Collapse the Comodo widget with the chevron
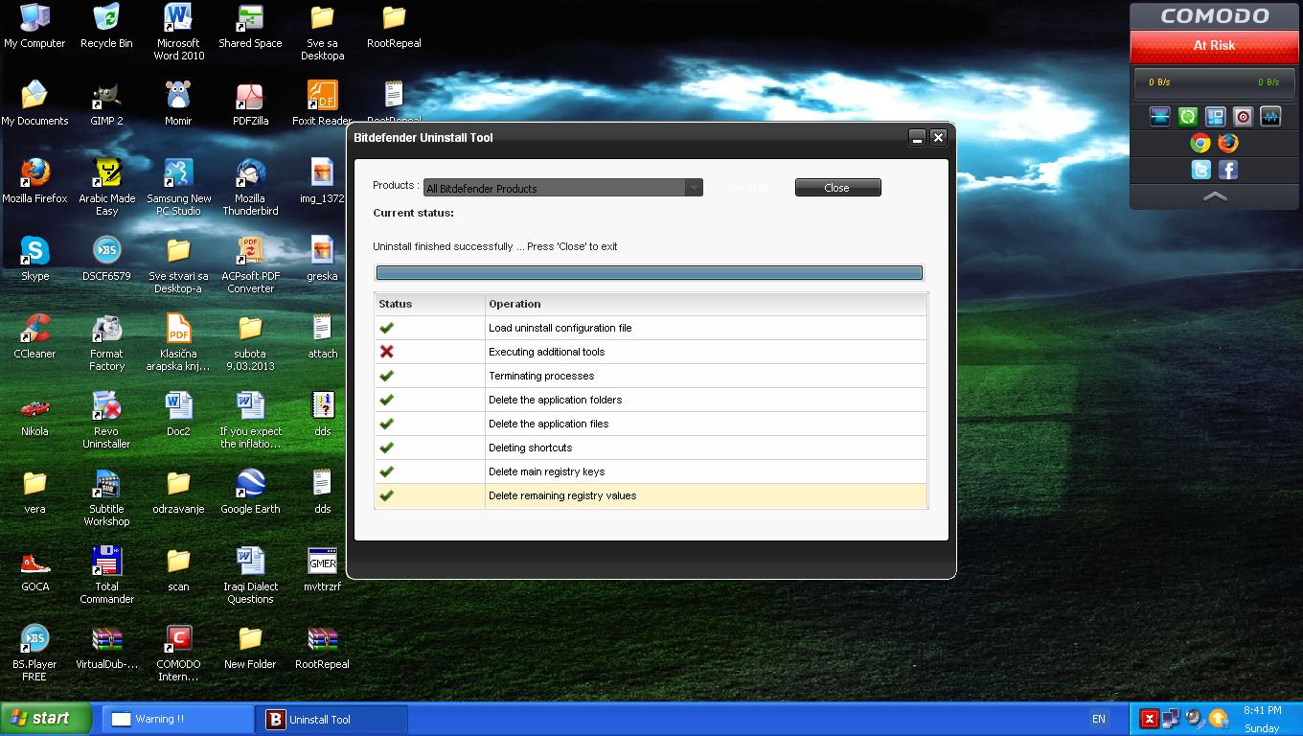The image size is (1303, 736). coord(1214,196)
